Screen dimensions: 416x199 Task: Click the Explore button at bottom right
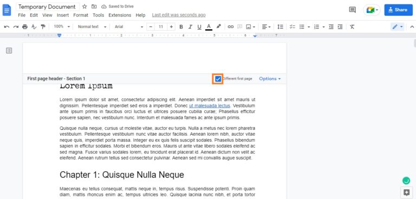click(406, 193)
